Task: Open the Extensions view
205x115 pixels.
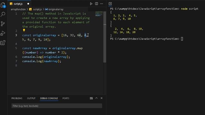Action: [3, 42]
